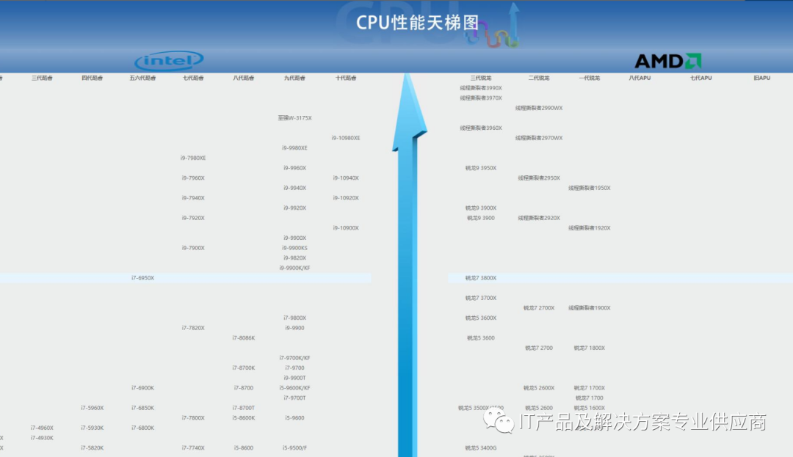Click the 至强W-3175X entry
The height and width of the screenshot is (457, 793).
coord(295,117)
